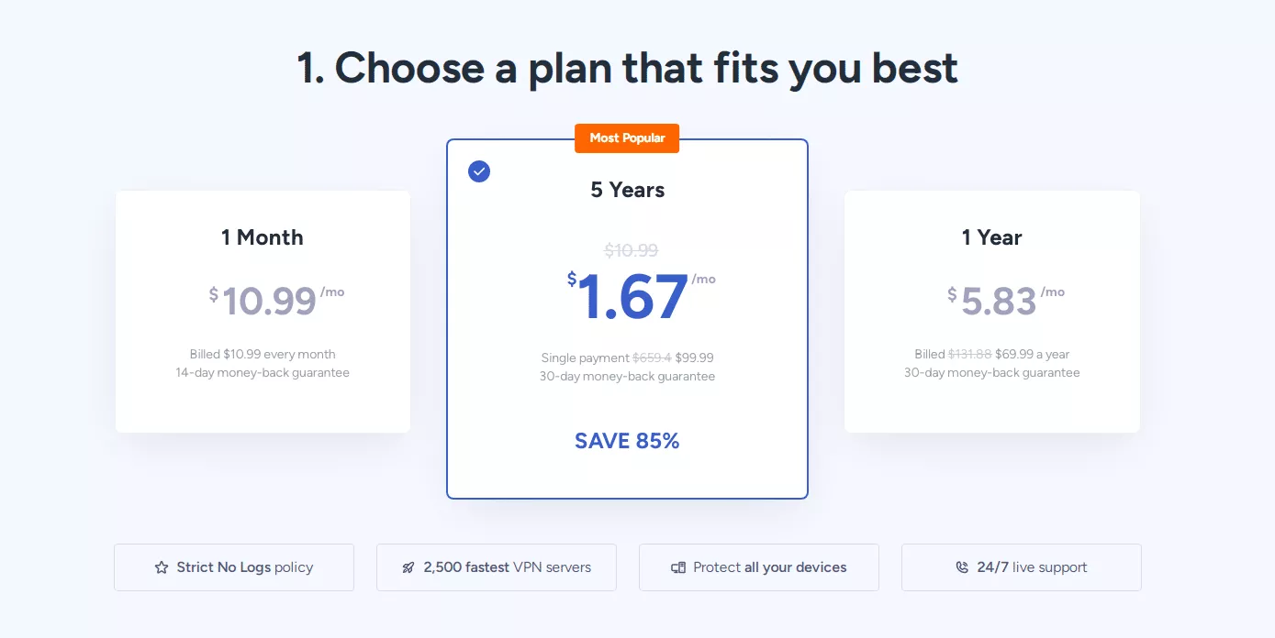This screenshot has width=1275, height=638.
Task: Click the 14-day money-back guarantee text
Action: click(263, 373)
